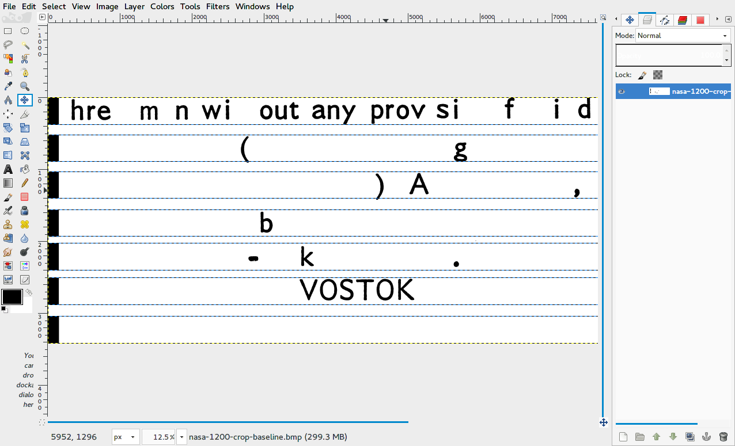This screenshot has width=735, height=446.
Task: Create a new layer
Action: [x=623, y=437]
